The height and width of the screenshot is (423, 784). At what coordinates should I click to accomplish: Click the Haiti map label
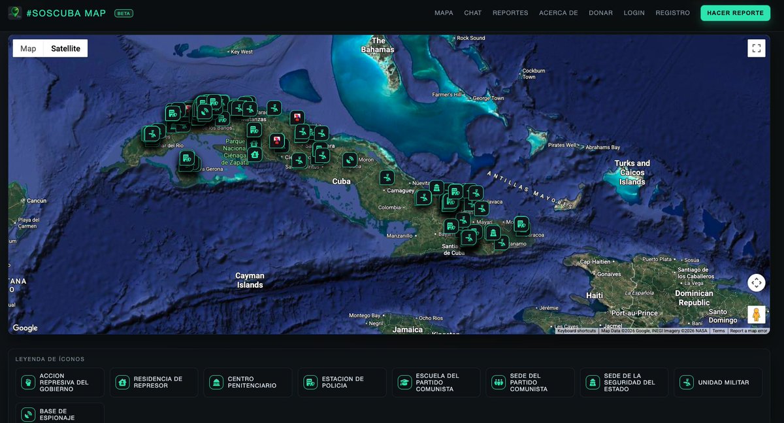595,296
